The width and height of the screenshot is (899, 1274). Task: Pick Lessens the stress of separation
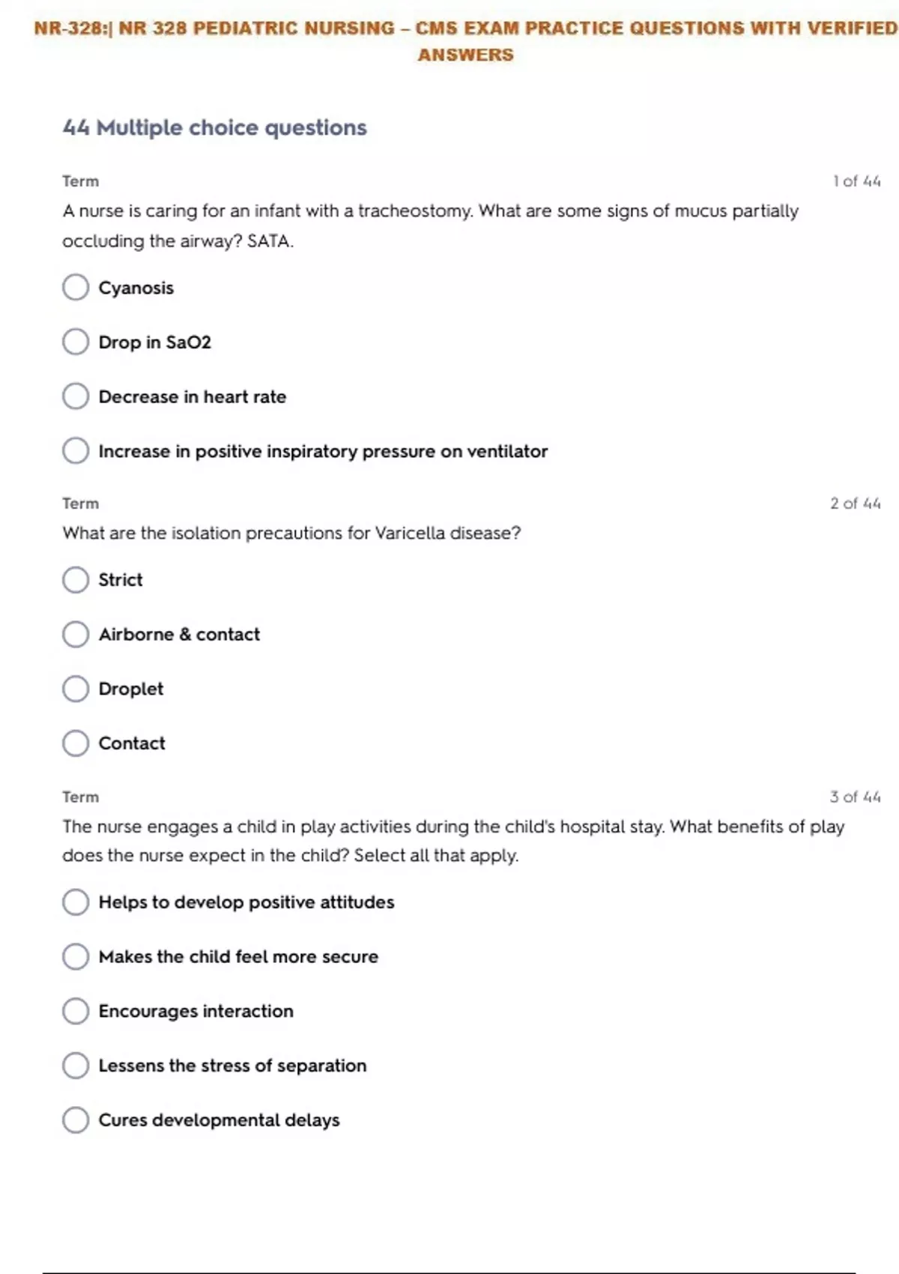click(x=76, y=1066)
